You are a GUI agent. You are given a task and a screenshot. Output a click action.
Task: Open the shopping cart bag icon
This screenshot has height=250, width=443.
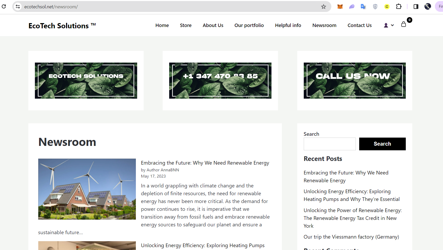404,24
